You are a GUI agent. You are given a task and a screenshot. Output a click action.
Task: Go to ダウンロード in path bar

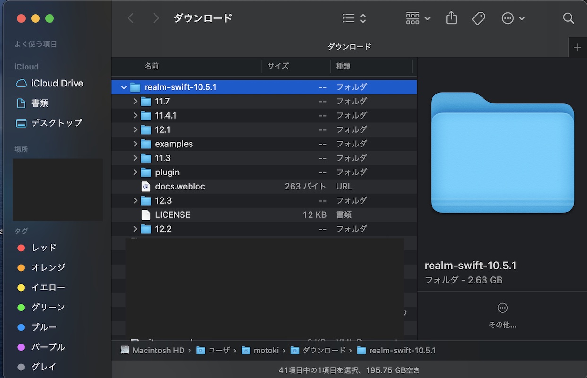pos(324,351)
